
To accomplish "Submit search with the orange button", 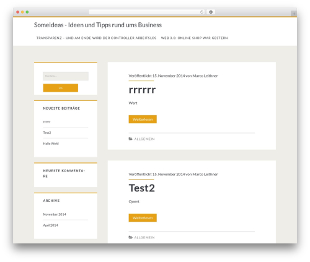I will [x=61, y=88].
